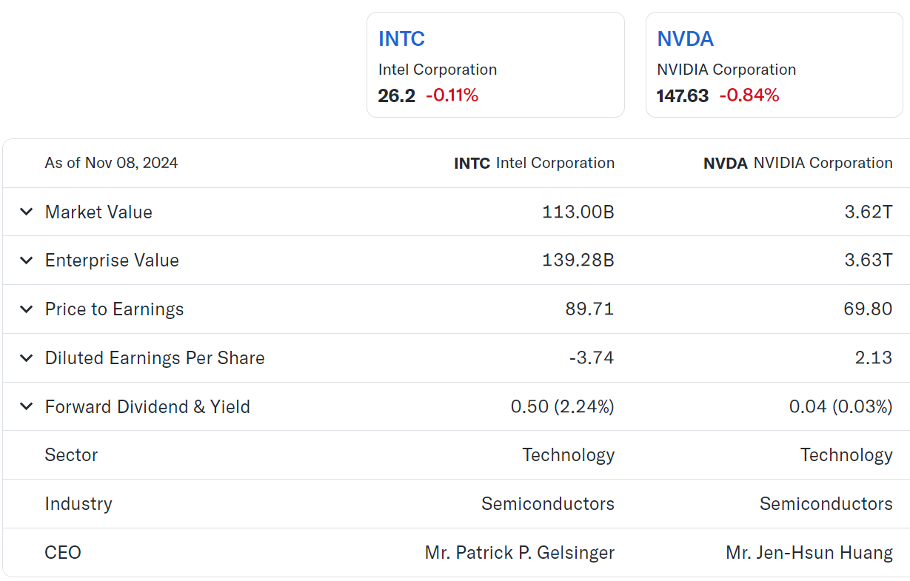Click Intel P/E value 89.71
Screen dimensions: 910x581
(x=589, y=309)
